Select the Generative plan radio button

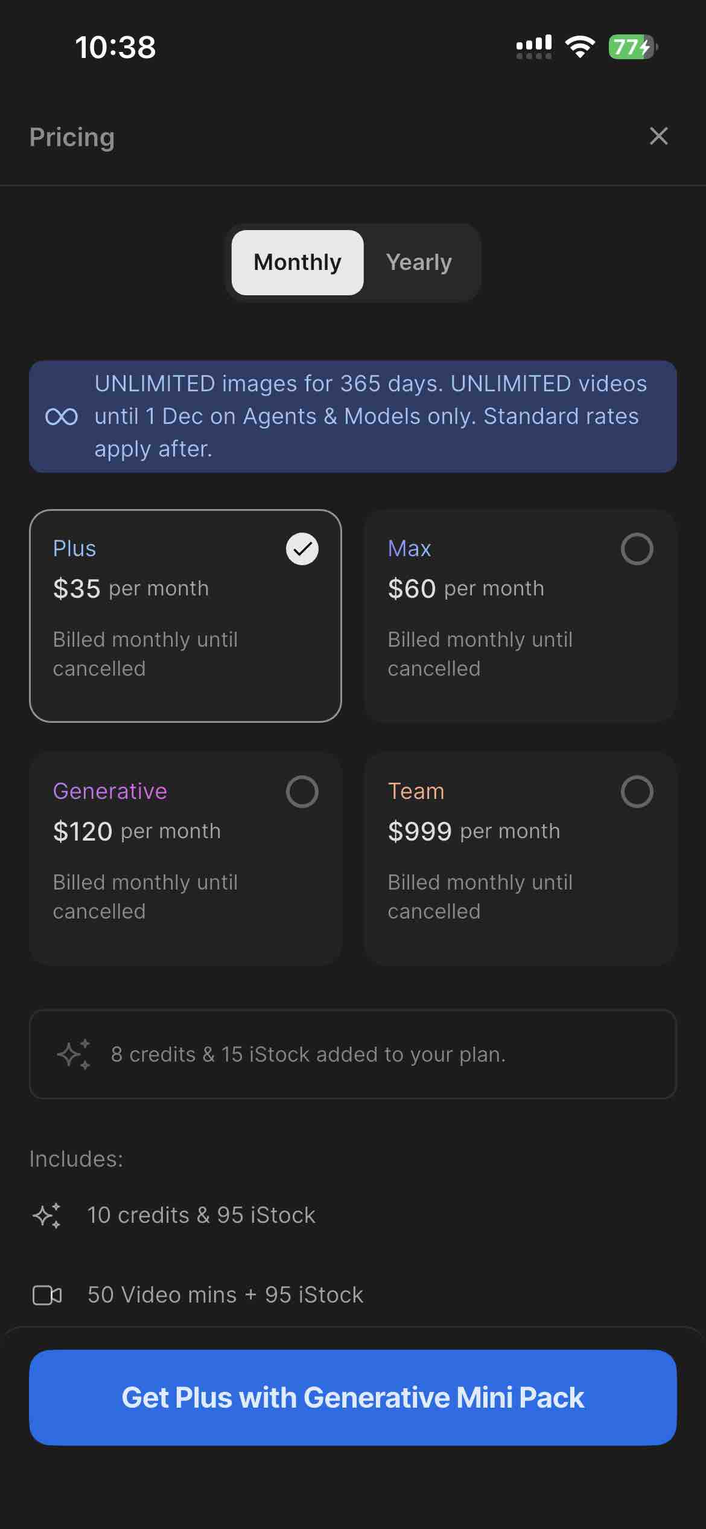click(x=302, y=792)
